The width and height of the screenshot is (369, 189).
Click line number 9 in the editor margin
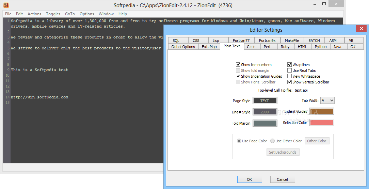[x=9, y=70]
